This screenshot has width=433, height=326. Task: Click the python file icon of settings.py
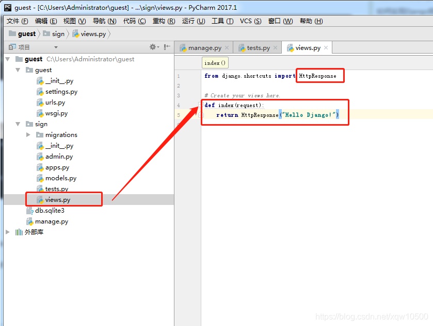pyautogui.click(x=40, y=92)
